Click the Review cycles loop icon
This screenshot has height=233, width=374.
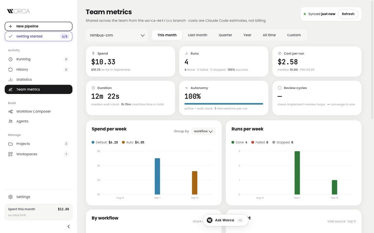pyautogui.click(x=280, y=88)
